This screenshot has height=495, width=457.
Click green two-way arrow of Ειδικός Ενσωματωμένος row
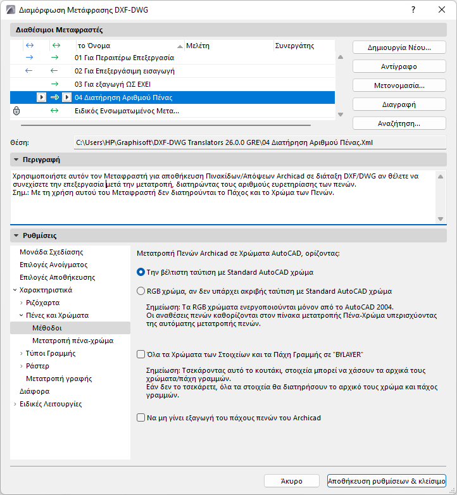pyautogui.click(x=54, y=111)
